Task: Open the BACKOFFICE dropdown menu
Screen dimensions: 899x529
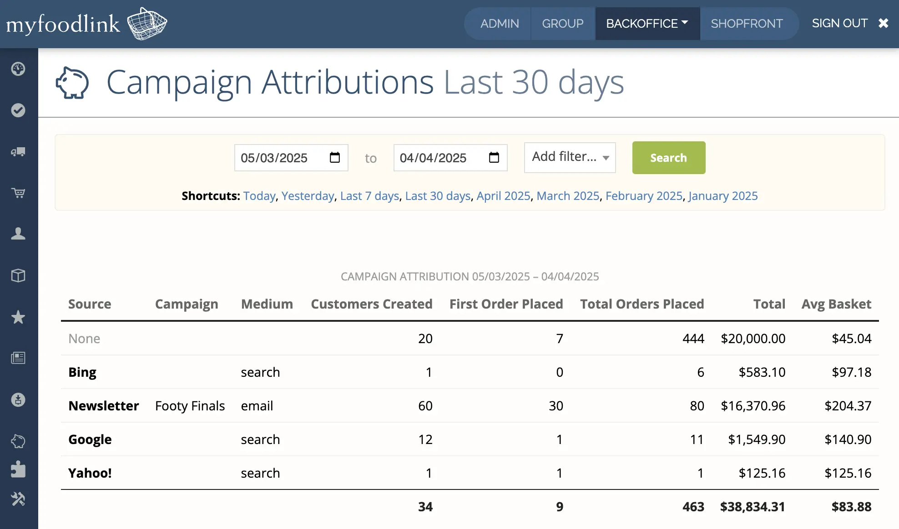Action: (x=647, y=24)
